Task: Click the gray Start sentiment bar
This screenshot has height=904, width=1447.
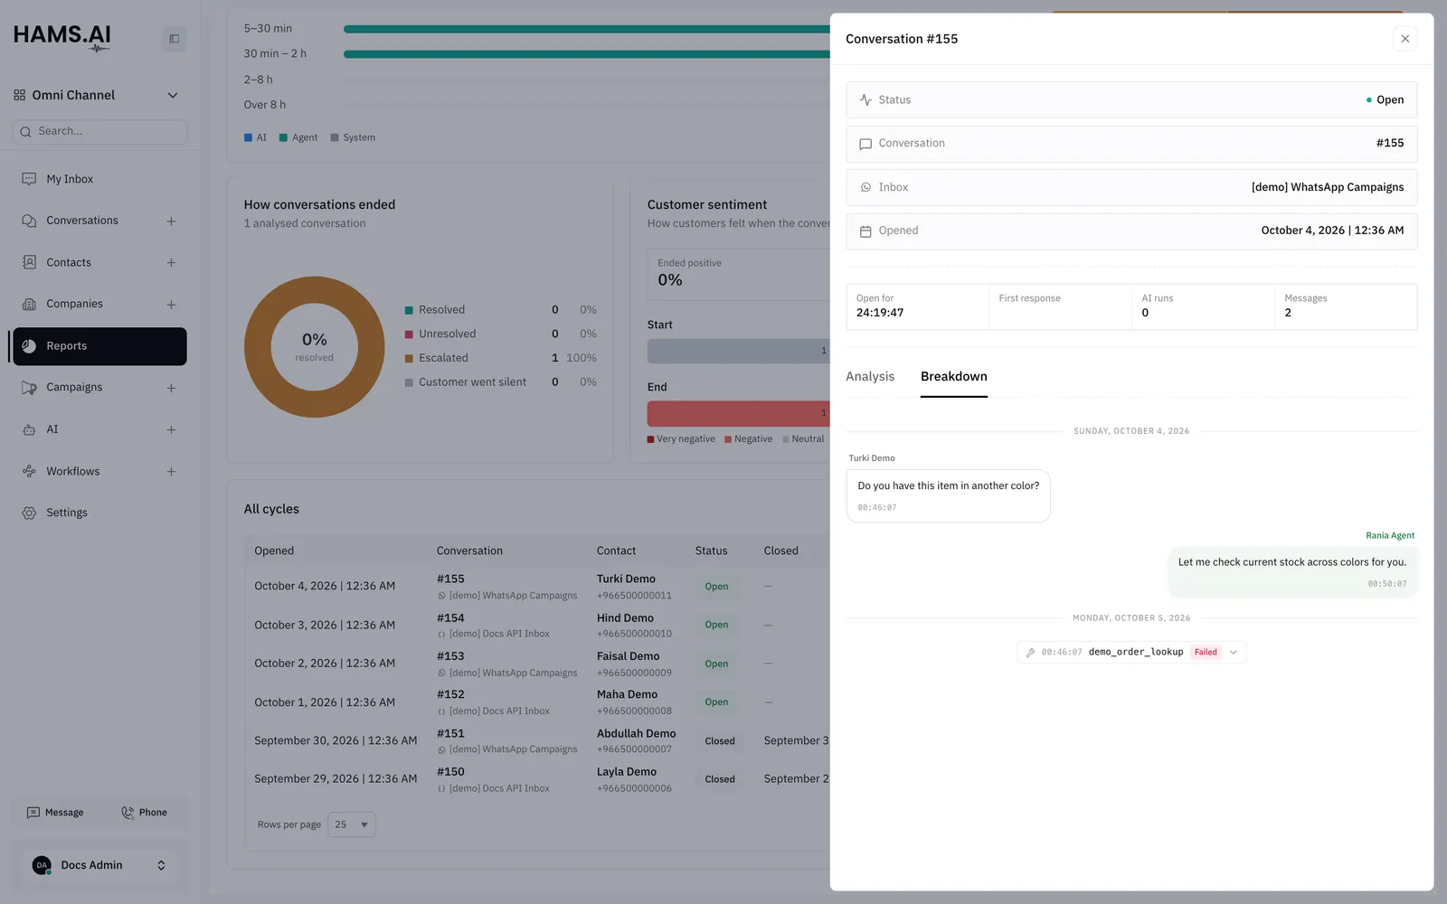Action: [738, 351]
